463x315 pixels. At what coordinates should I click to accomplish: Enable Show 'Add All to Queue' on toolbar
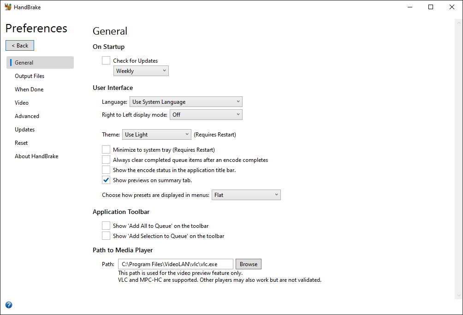pyautogui.click(x=106, y=226)
